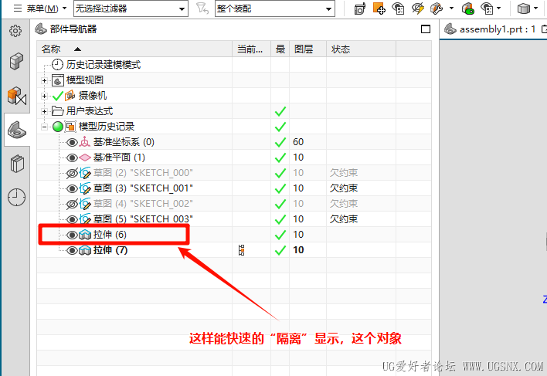Open the History clock sidebar tab

[16, 197]
